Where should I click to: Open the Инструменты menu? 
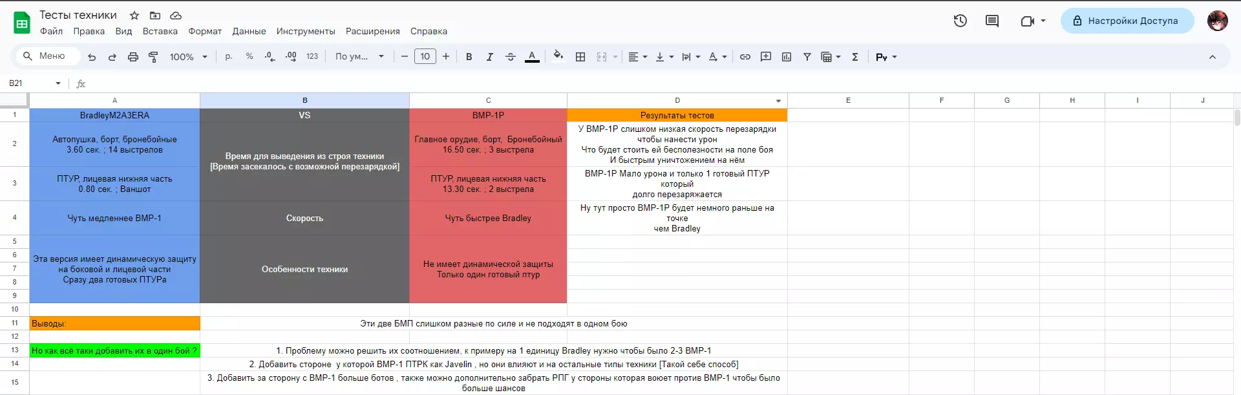[306, 31]
